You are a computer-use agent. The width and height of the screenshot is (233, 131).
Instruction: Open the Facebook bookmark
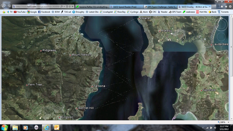(44, 12)
